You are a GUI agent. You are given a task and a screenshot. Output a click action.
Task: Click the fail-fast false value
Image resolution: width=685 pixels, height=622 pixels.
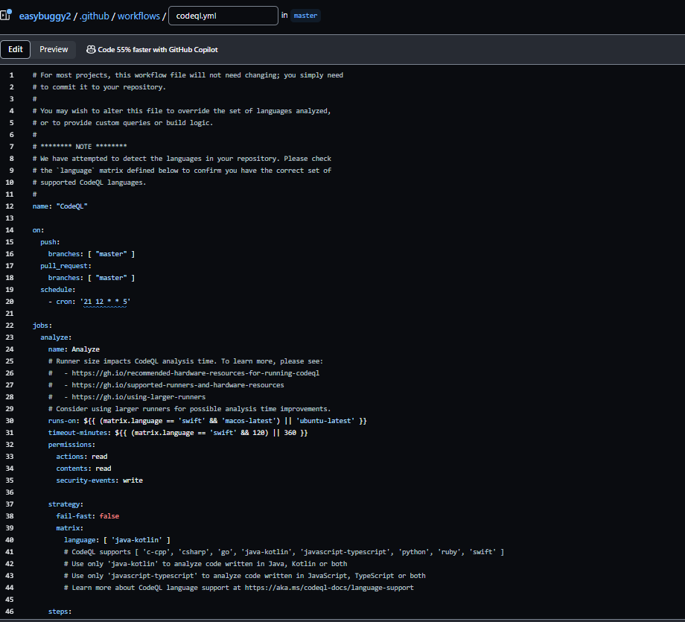[x=109, y=516]
